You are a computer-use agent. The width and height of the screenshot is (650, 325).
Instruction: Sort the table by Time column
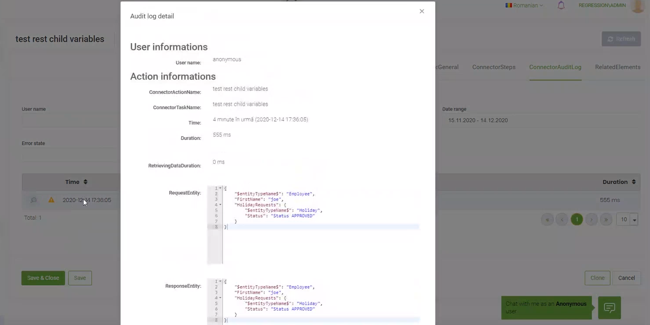(76, 182)
